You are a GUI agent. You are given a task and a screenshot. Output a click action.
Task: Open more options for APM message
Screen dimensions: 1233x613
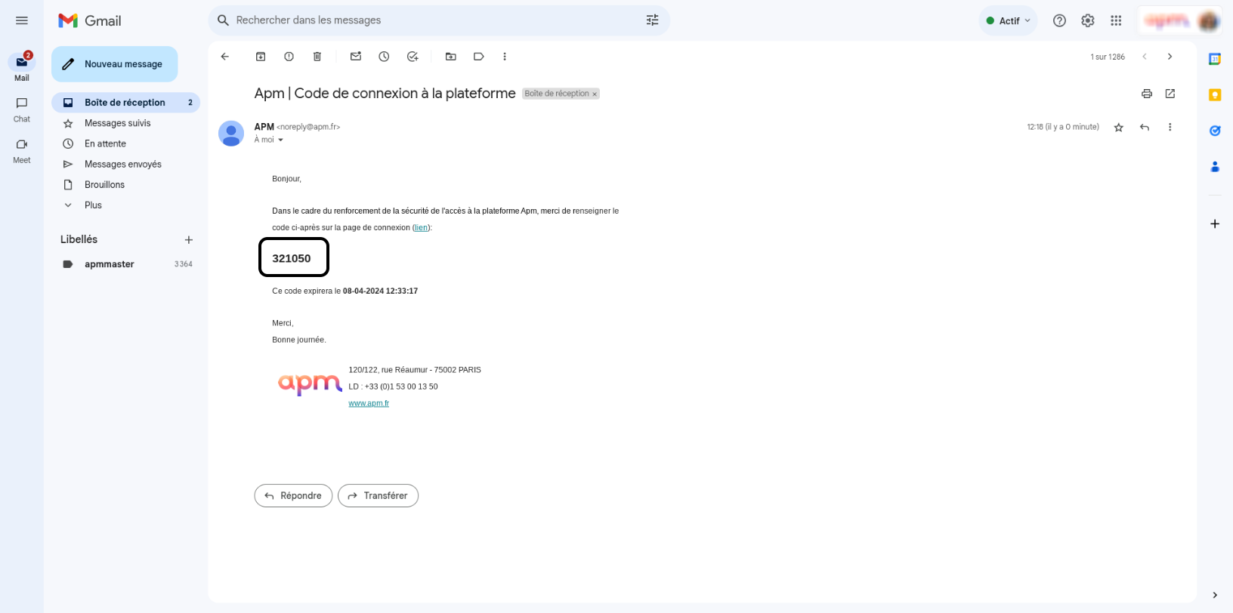coord(1170,128)
